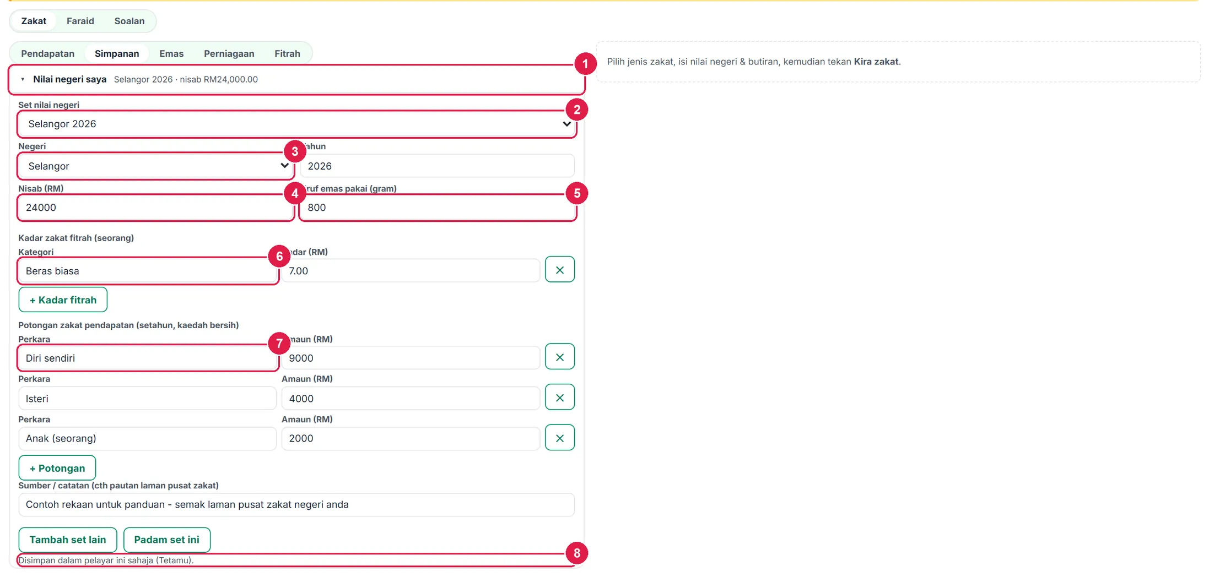Click the 'Pilih jenis zakat' instruction text

click(754, 62)
